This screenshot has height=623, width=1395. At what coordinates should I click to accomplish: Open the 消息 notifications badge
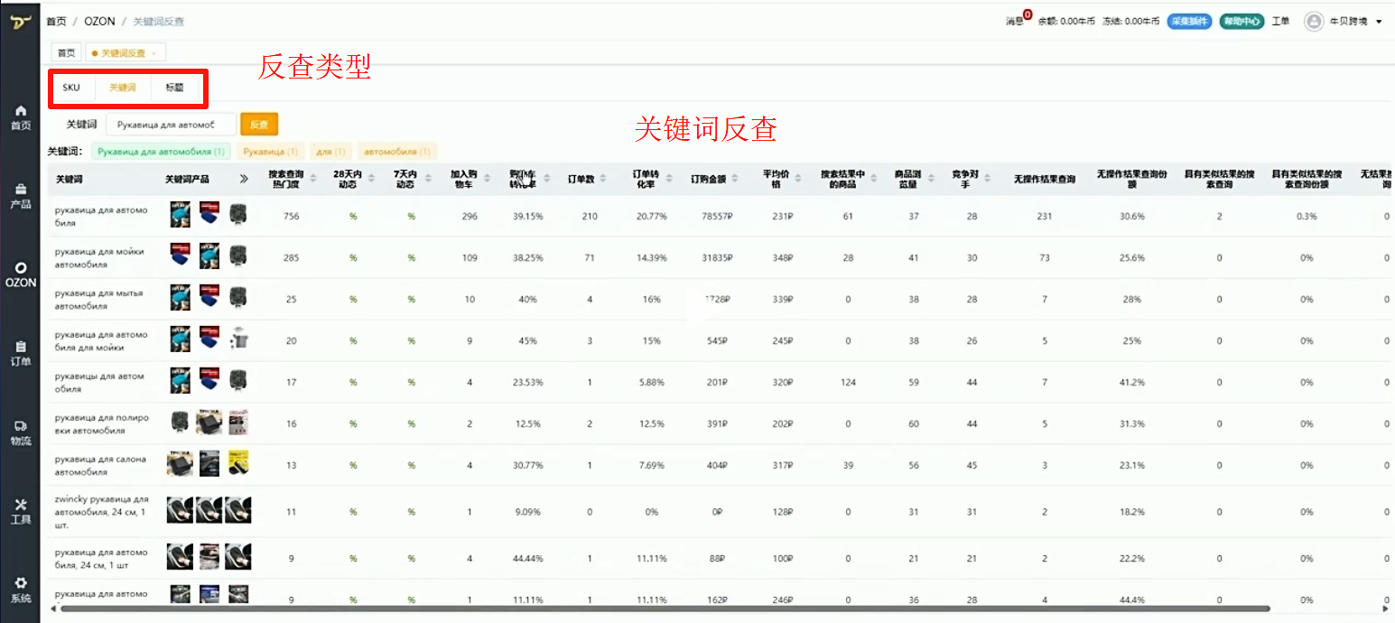[x=1018, y=20]
